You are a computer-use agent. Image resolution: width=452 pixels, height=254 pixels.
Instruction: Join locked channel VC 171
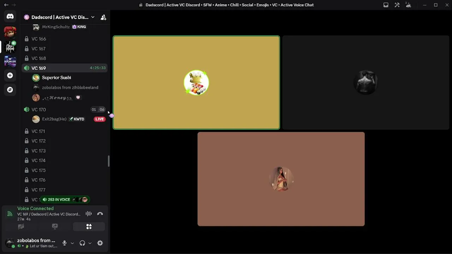(65, 131)
